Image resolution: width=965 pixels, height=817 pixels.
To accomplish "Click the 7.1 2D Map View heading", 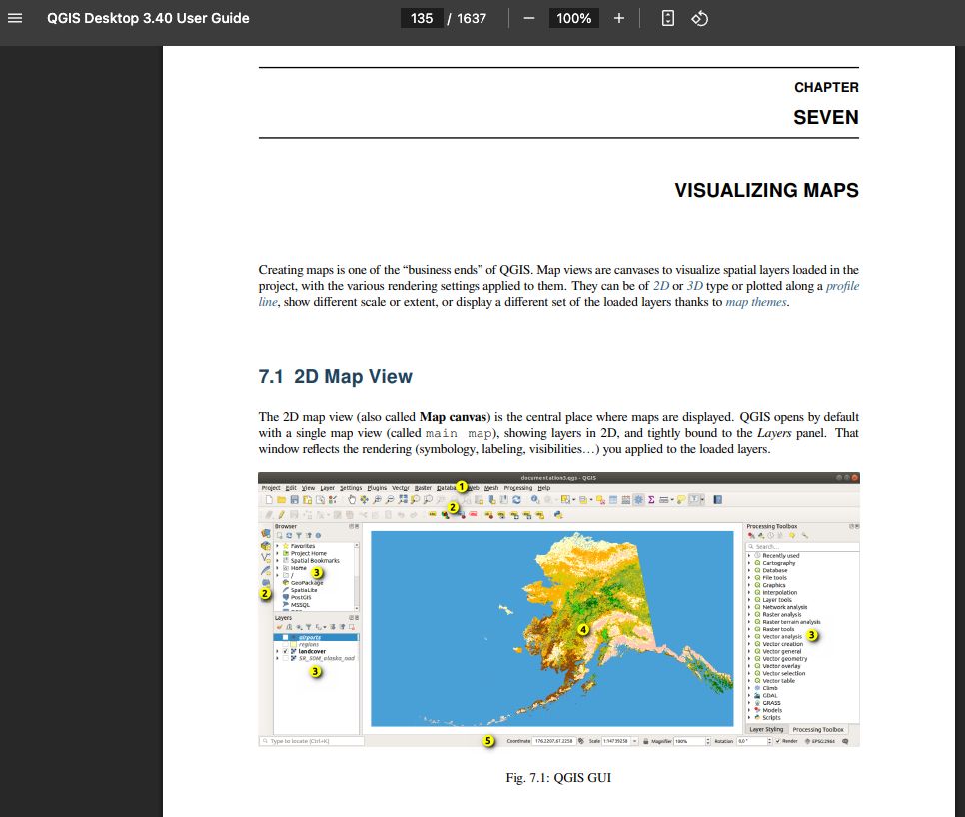I will pyautogui.click(x=335, y=376).
